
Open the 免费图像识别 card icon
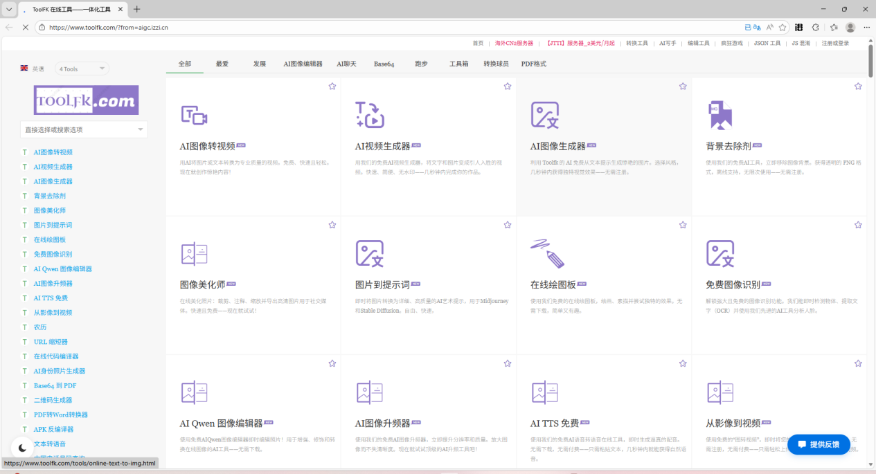pyautogui.click(x=720, y=253)
